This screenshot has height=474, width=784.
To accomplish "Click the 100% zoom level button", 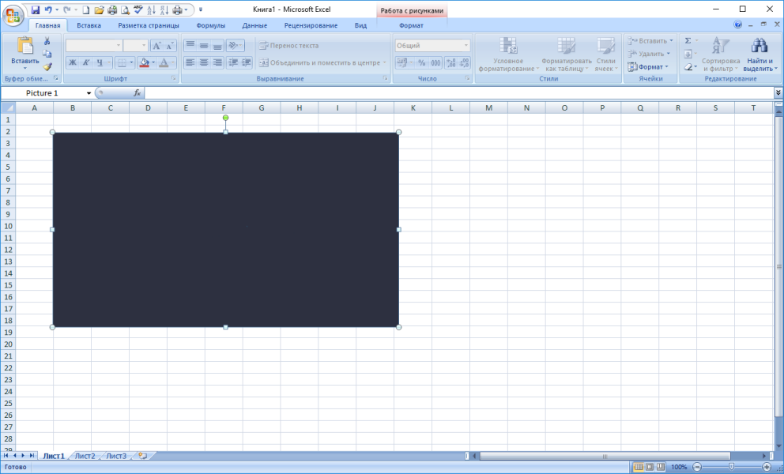I will [x=679, y=467].
